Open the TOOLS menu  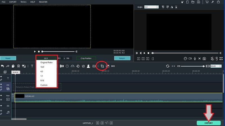point(23,2)
